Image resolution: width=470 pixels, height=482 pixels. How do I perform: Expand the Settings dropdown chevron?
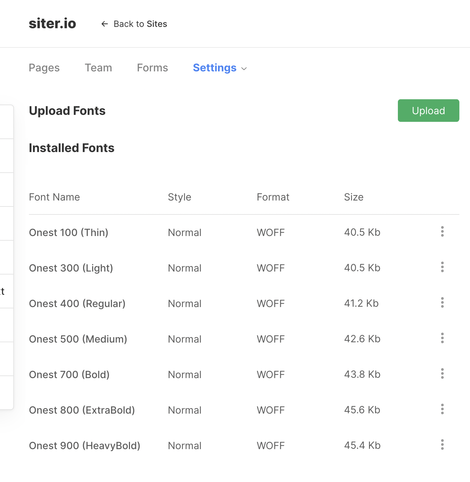click(x=244, y=69)
